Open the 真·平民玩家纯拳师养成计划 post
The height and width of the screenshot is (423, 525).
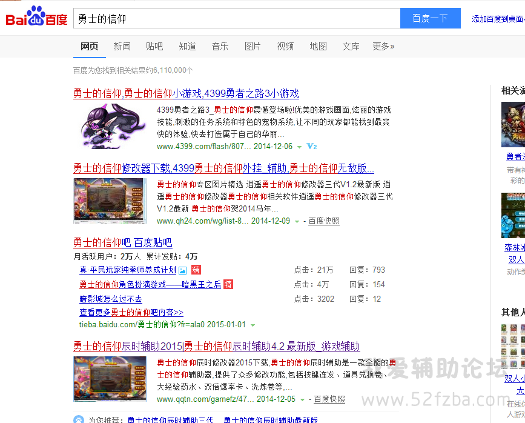pos(128,270)
